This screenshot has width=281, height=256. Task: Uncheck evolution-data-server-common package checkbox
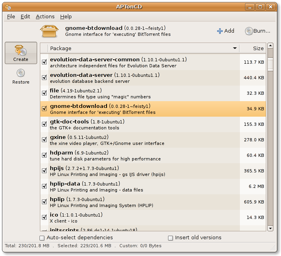click(x=44, y=62)
